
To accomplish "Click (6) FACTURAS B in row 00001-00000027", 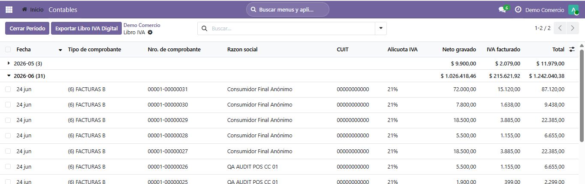I will pyautogui.click(x=87, y=151).
